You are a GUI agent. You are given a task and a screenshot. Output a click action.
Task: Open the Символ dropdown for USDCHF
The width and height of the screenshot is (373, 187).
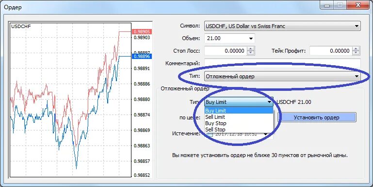pos(282,26)
